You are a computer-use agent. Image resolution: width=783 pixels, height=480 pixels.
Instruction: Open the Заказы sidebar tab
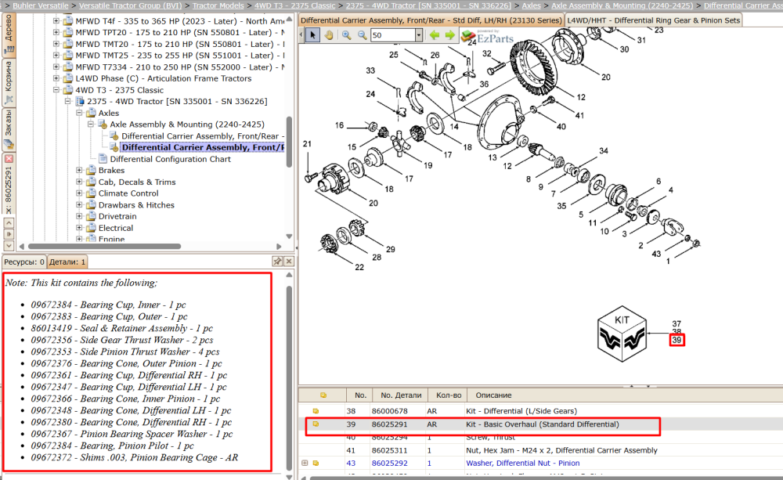pos(9,129)
